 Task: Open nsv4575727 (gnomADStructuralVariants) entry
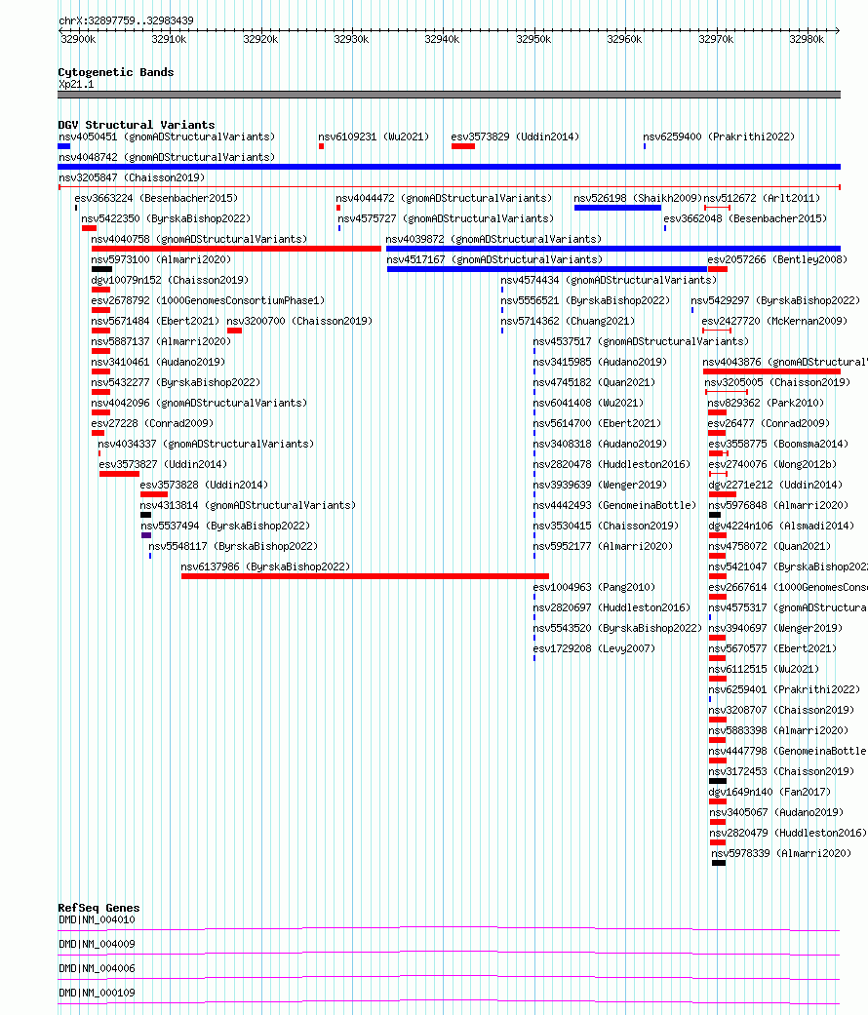(x=446, y=218)
